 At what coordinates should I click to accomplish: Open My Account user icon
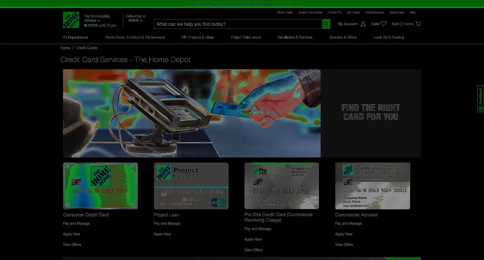[363, 24]
